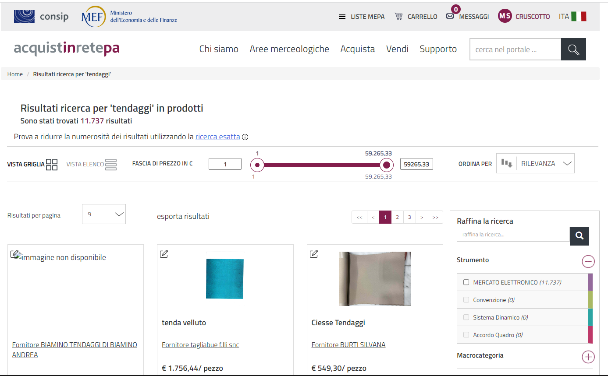Switch to list view icon
Viewport: 608px width, 376px height.
(x=111, y=165)
